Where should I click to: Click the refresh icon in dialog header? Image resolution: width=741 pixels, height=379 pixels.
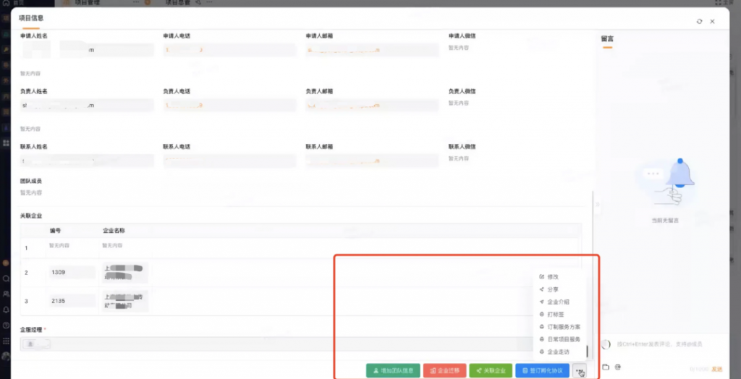699,22
